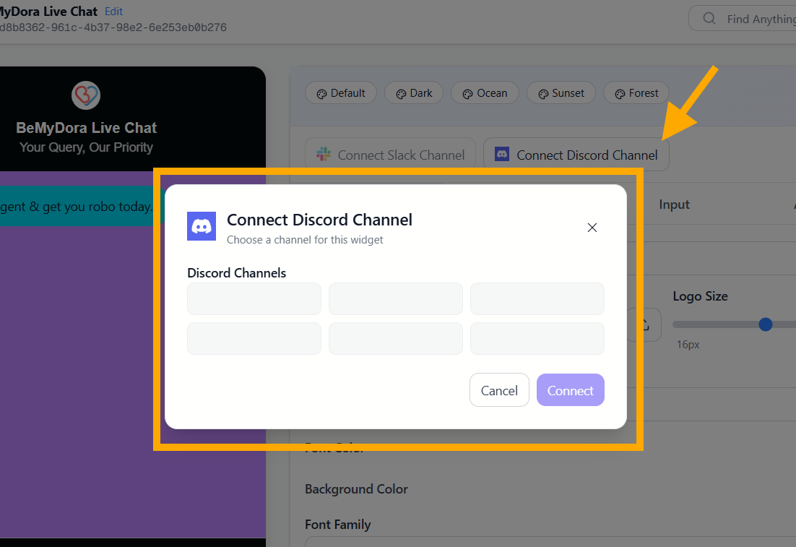Click the palette icon on the Dark preset

pos(401,93)
